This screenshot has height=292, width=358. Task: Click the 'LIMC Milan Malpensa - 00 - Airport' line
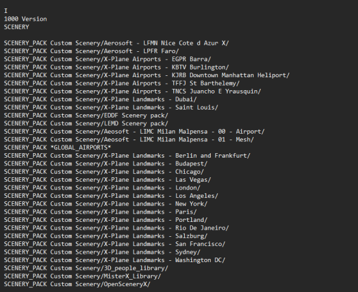point(134,132)
